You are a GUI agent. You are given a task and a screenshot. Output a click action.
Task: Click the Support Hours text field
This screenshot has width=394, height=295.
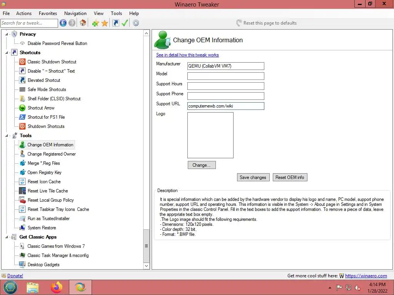225,86
